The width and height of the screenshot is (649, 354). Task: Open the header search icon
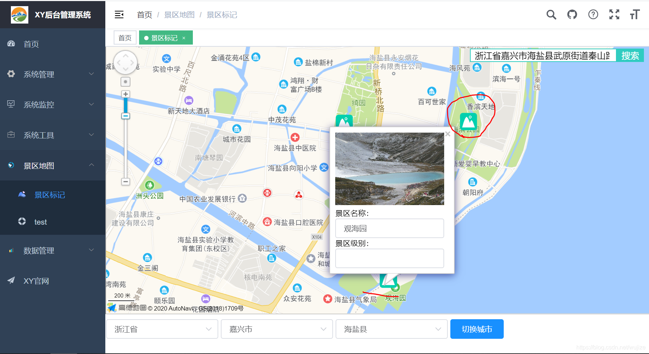coord(551,14)
